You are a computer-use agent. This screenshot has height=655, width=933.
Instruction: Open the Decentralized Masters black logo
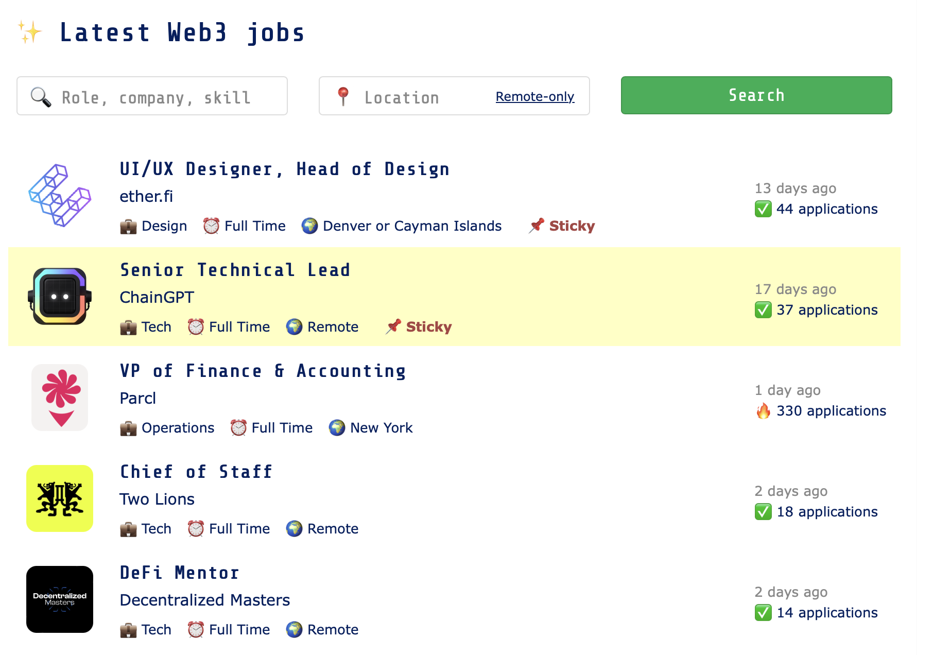[60, 599]
